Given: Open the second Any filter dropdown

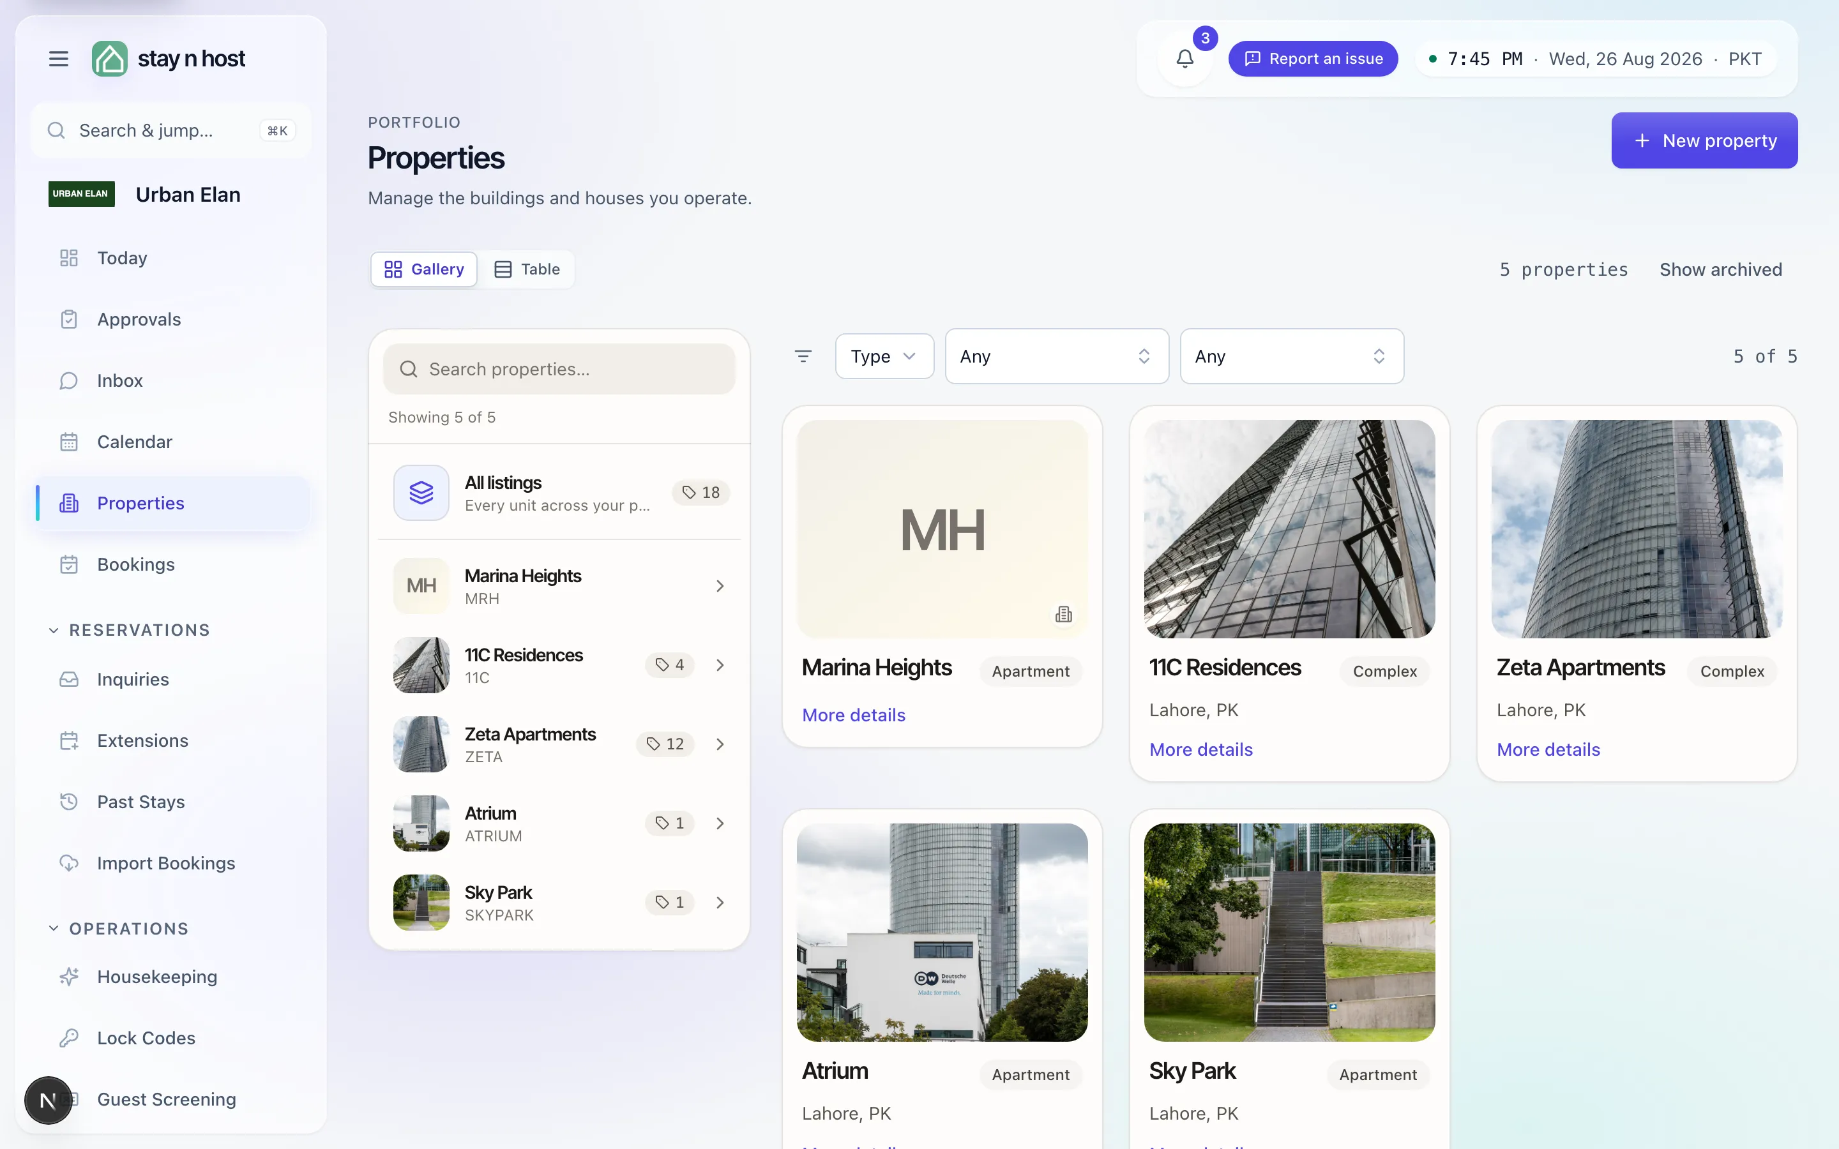Looking at the screenshot, I should pyautogui.click(x=1291, y=356).
